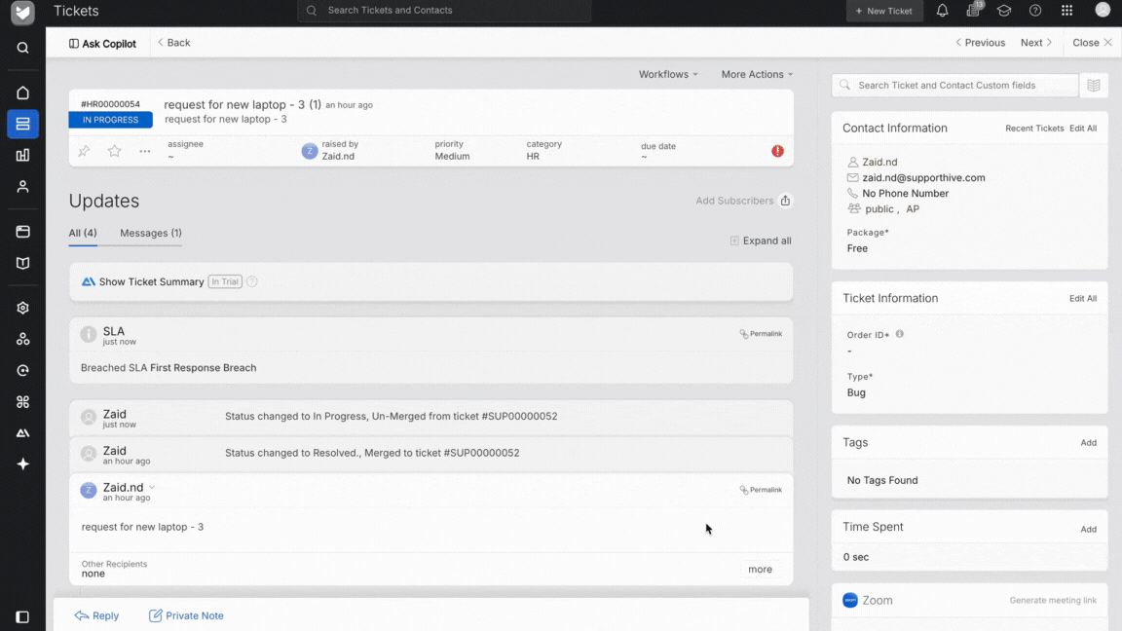The image size is (1122, 631).
Task: Go to Home in the sidebar
Action: click(x=23, y=93)
